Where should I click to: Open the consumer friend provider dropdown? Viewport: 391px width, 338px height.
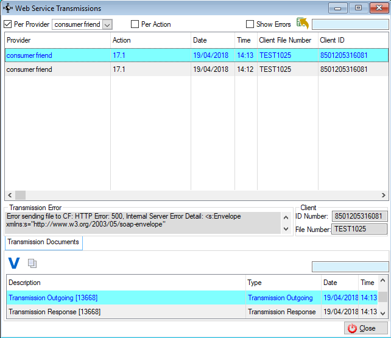click(107, 24)
